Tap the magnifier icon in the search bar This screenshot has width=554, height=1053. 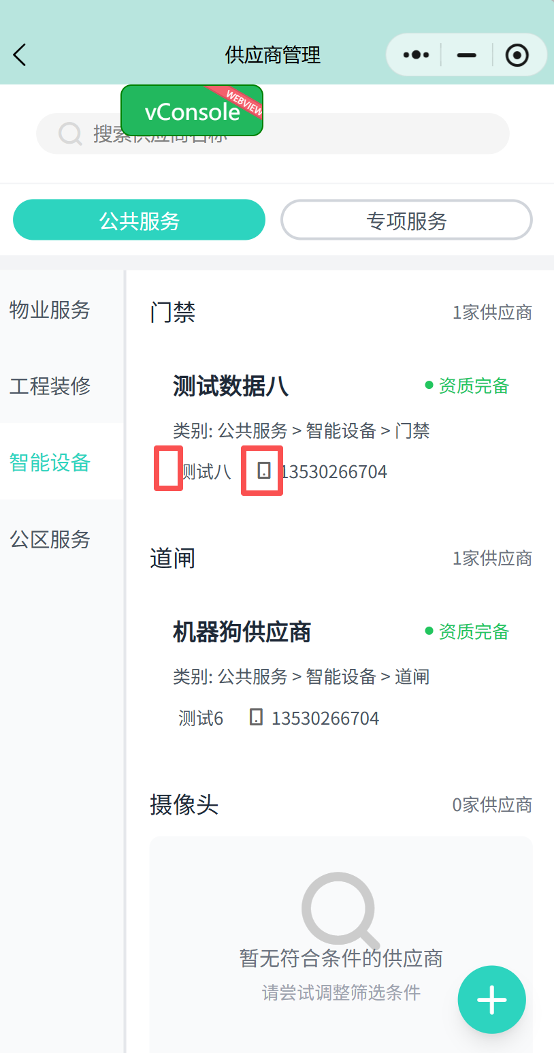point(70,133)
